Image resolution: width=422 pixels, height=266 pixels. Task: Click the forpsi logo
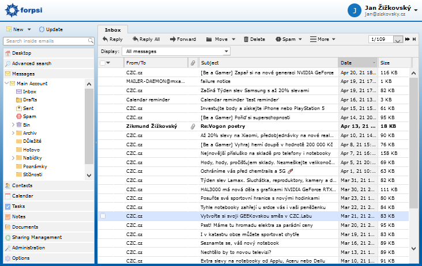(x=24, y=10)
